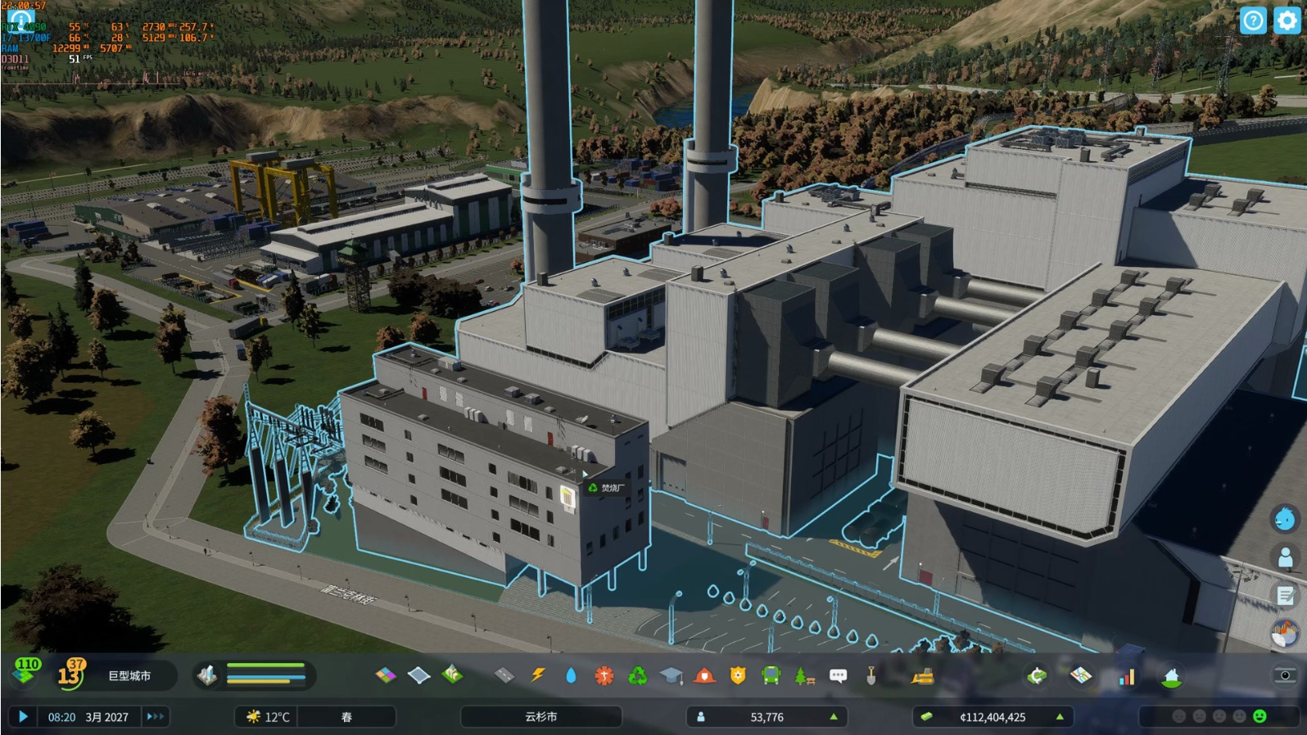The width and height of the screenshot is (1307, 735).
Task: Open the budget panel showing ¢112,404,425
Action: coord(993,717)
